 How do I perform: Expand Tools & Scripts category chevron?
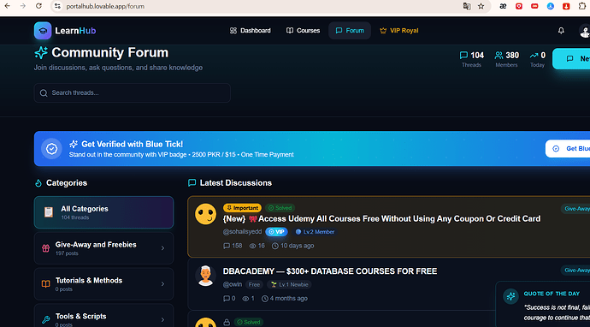tap(162, 319)
